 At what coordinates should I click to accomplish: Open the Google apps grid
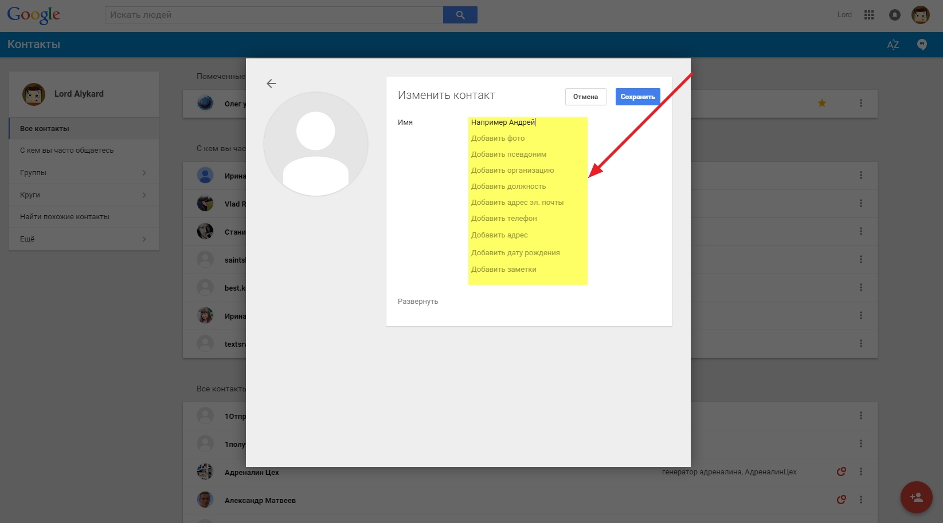[869, 15]
